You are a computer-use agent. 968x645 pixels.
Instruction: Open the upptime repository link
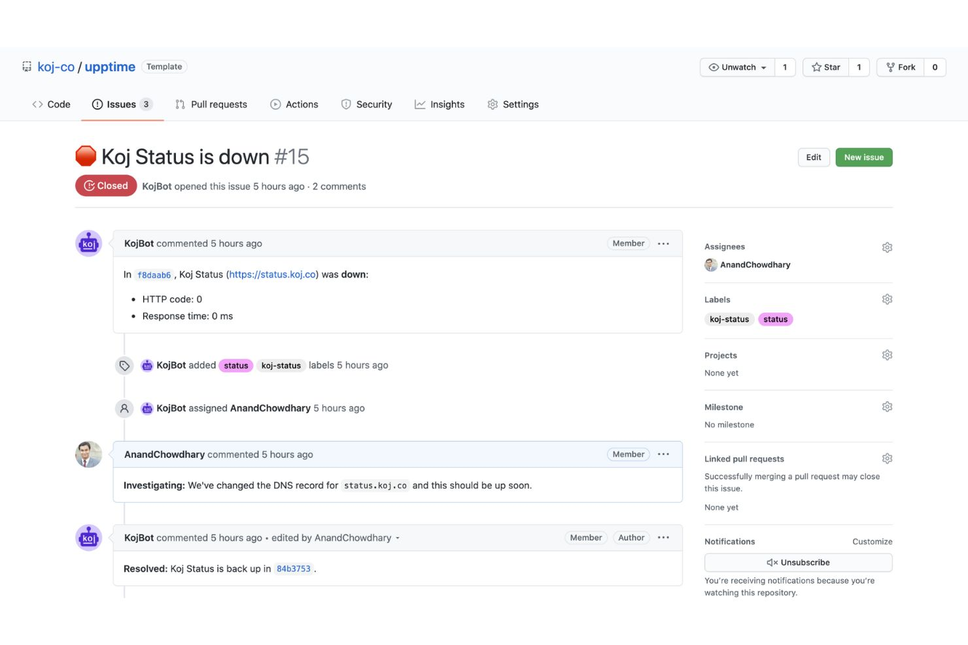click(x=110, y=67)
